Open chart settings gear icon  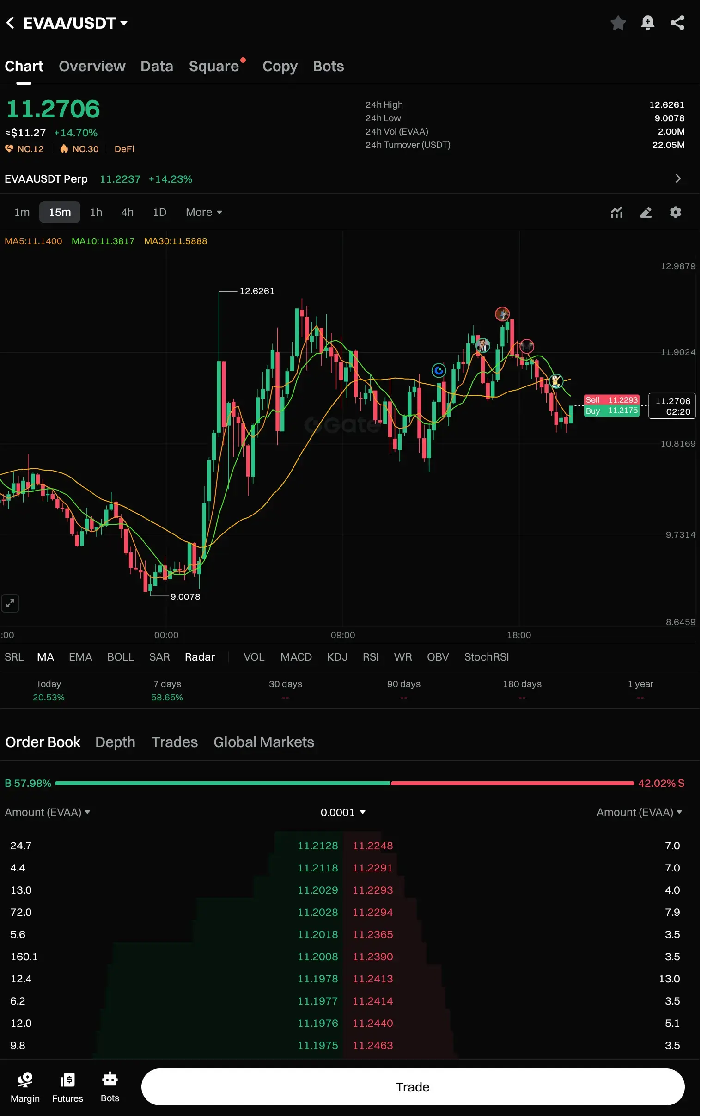(x=676, y=212)
